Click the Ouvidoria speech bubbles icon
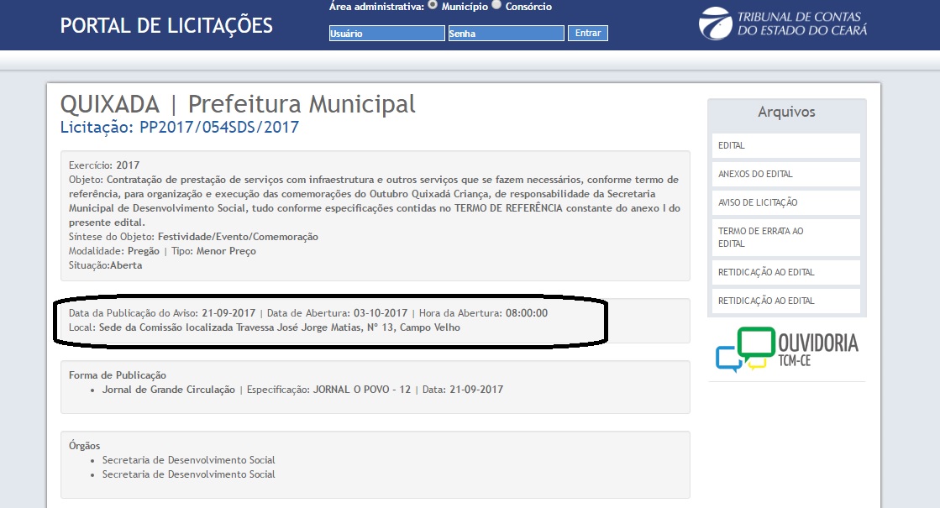This screenshot has height=508, width=940. coord(745,349)
